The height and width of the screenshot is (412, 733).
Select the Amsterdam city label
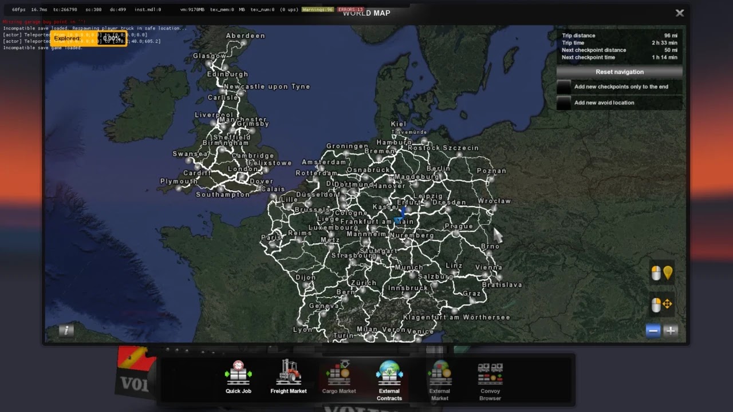[x=324, y=162]
